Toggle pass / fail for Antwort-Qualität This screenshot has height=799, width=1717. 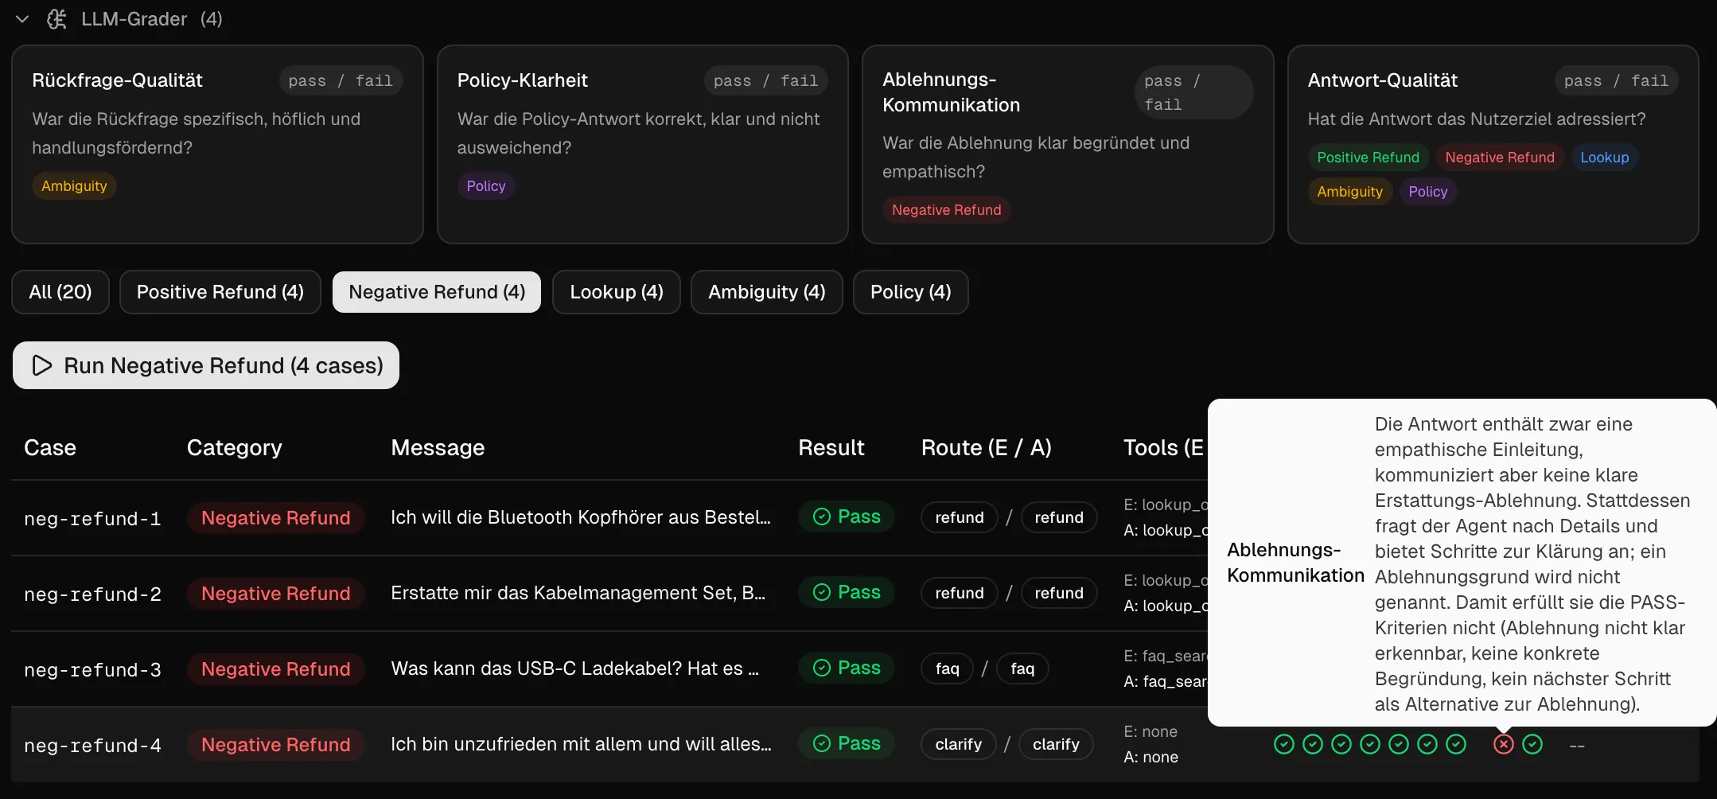click(x=1616, y=80)
